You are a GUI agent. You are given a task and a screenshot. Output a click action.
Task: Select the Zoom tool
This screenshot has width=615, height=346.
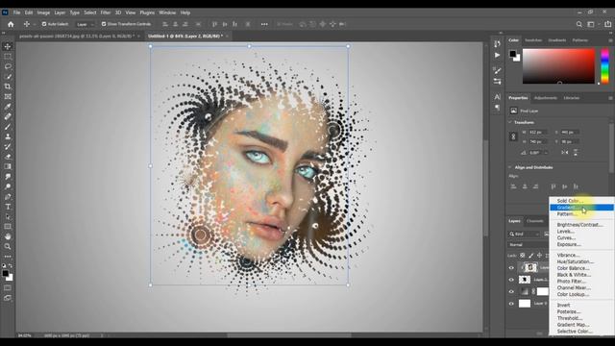coord(8,246)
